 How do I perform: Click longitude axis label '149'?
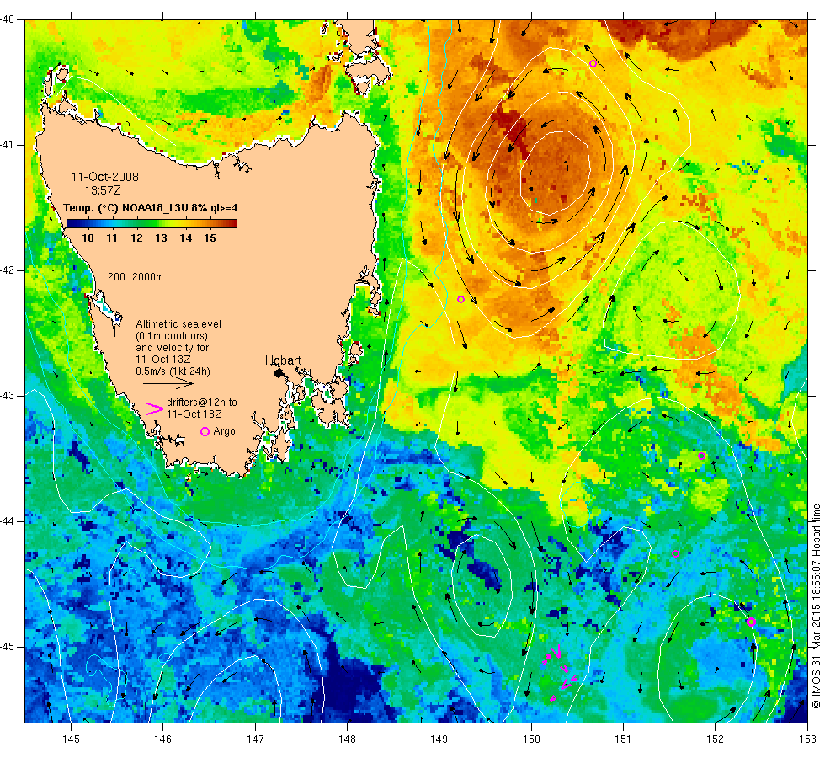pos(439,739)
